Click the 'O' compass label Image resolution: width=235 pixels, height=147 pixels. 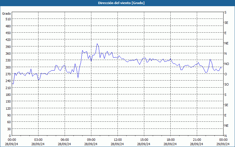[226, 74]
